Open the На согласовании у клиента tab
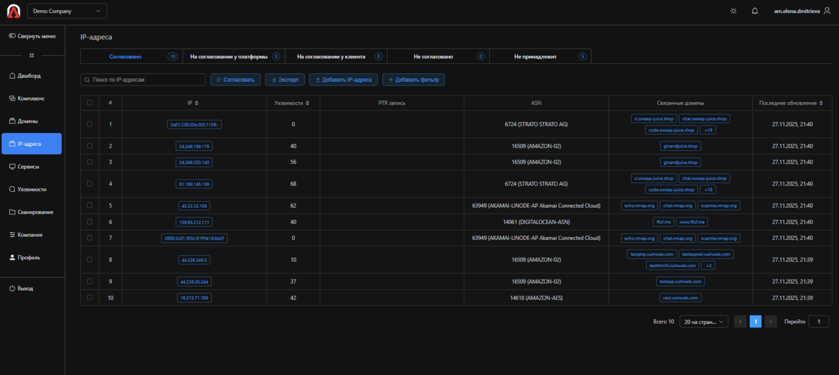Screen dimensions: 839x375 tap(336, 56)
